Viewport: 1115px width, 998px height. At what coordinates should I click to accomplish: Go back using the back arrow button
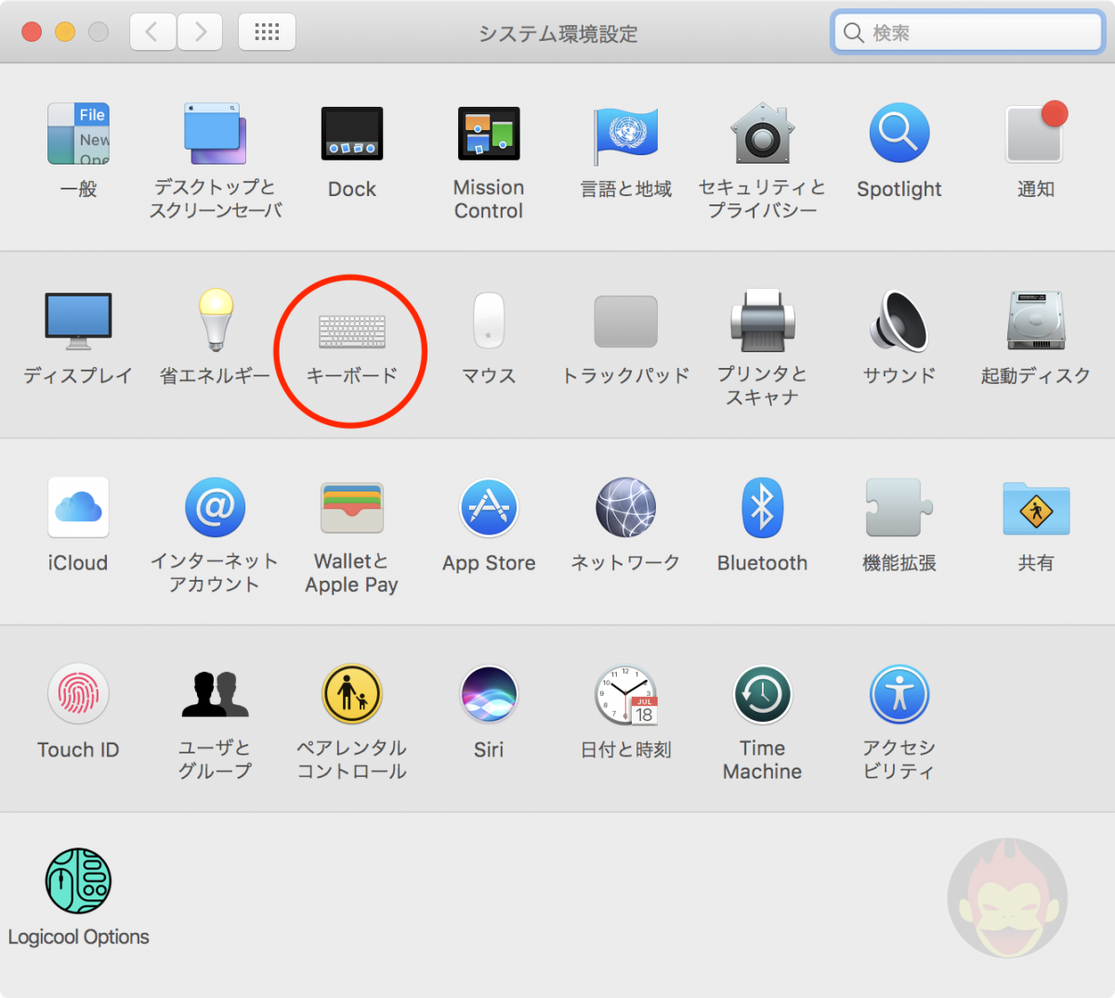pos(152,31)
